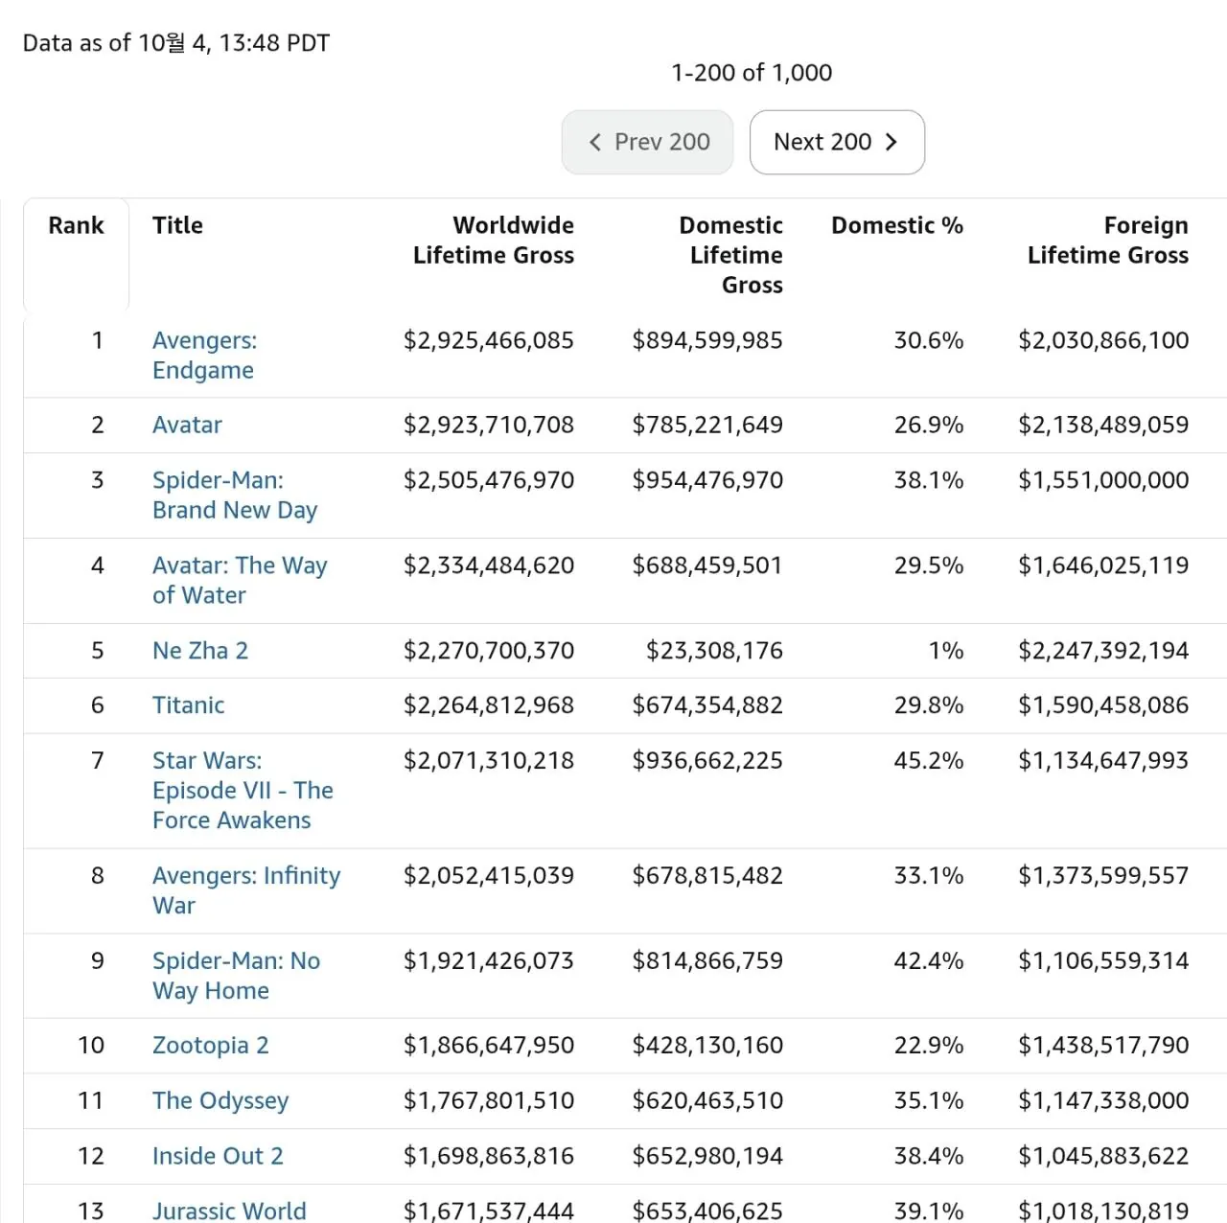Select the $2,925,466,085 worldwide gross cell

click(x=489, y=340)
